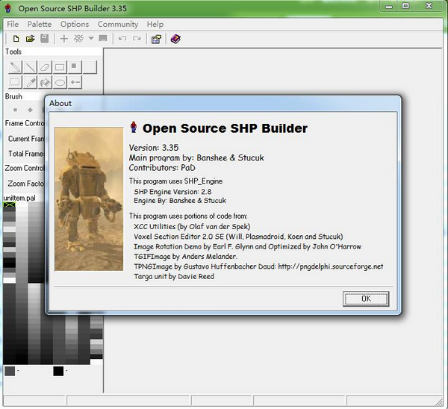The image size is (448, 409).
Task: Redo the last action
Action: tap(137, 39)
